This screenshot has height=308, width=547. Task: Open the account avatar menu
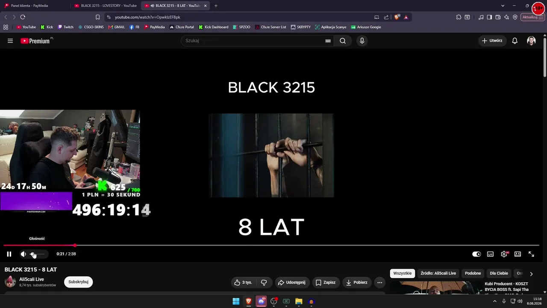(531, 41)
